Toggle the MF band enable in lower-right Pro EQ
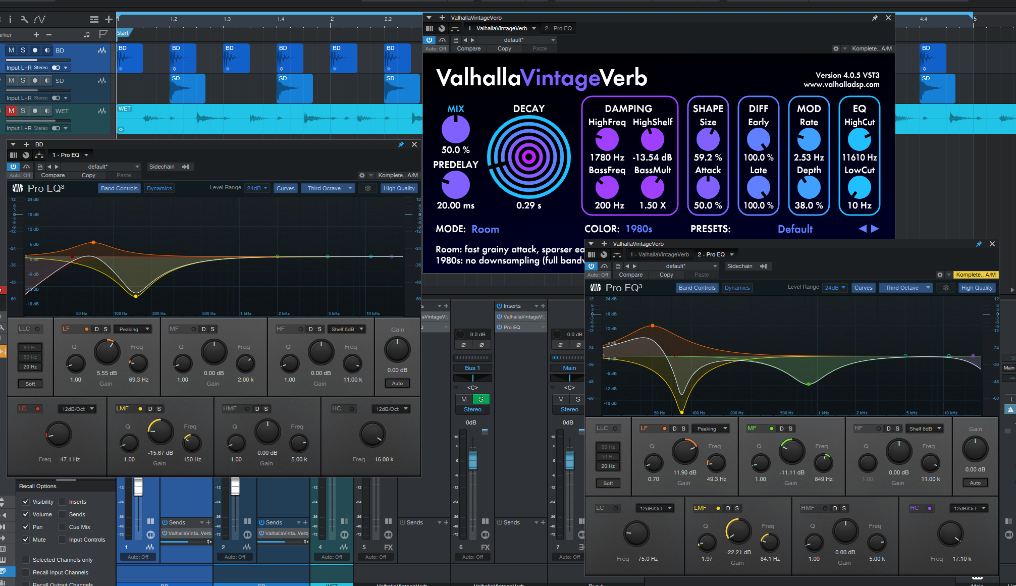Screen dimensions: 1016x586 click(x=772, y=429)
